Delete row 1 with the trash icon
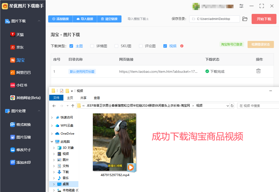 (258, 71)
